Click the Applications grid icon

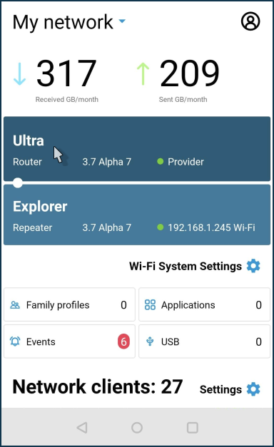click(x=150, y=304)
